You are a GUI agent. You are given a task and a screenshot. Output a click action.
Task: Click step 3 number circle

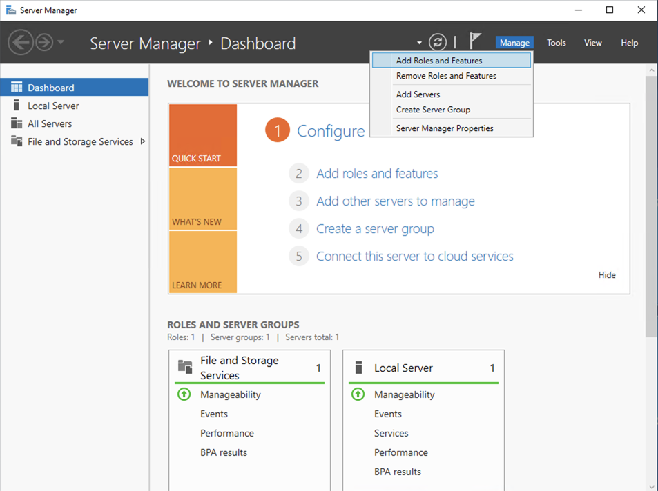(x=299, y=201)
